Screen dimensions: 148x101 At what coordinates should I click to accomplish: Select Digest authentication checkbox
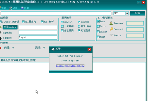pyautogui.click(x=98, y=32)
